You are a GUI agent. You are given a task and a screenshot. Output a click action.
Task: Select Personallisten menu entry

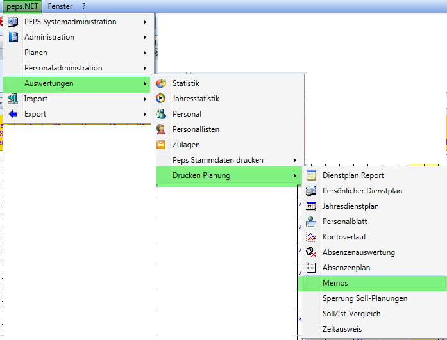(230, 129)
